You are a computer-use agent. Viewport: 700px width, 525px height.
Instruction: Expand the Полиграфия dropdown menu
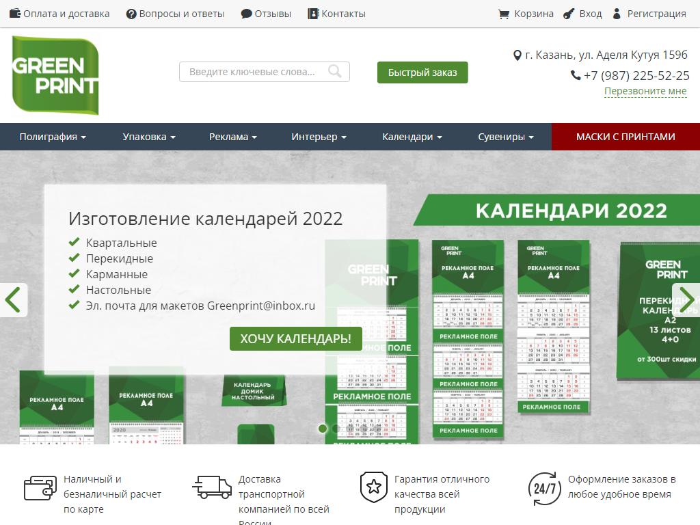point(53,137)
